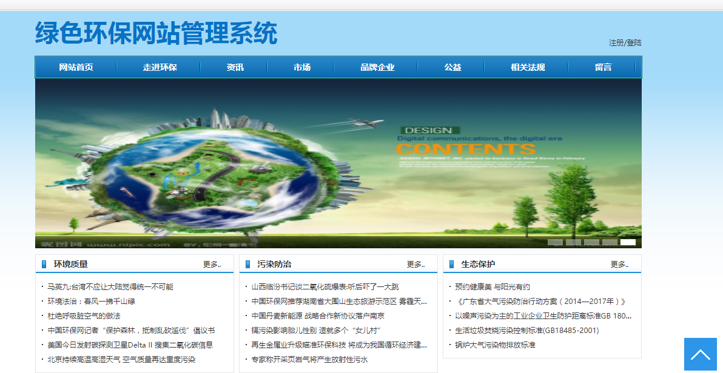Open article 生活垃圾焚烧污染控制标准(GB18485-2001)
The height and width of the screenshot is (373, 723).
point(527,331)
